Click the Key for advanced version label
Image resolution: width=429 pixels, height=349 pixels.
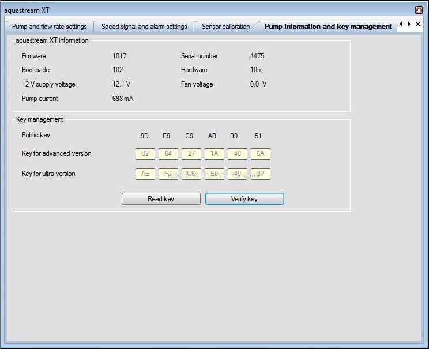(x=57, y=153)
